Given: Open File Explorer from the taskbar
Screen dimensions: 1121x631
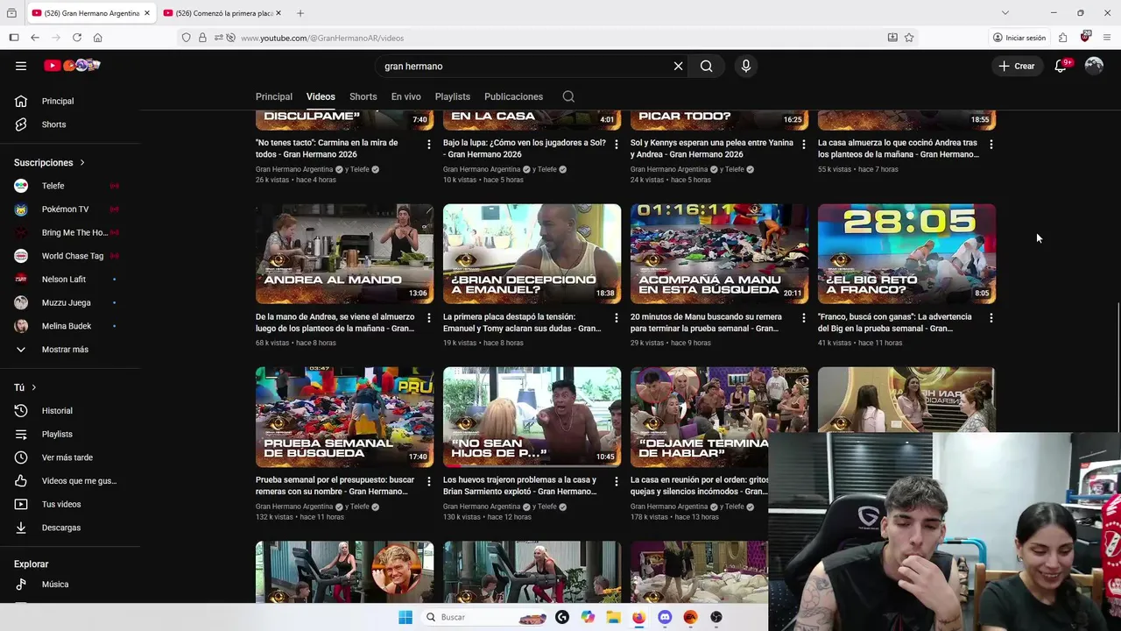Looking at the screenshot, I should coord(614,617).
